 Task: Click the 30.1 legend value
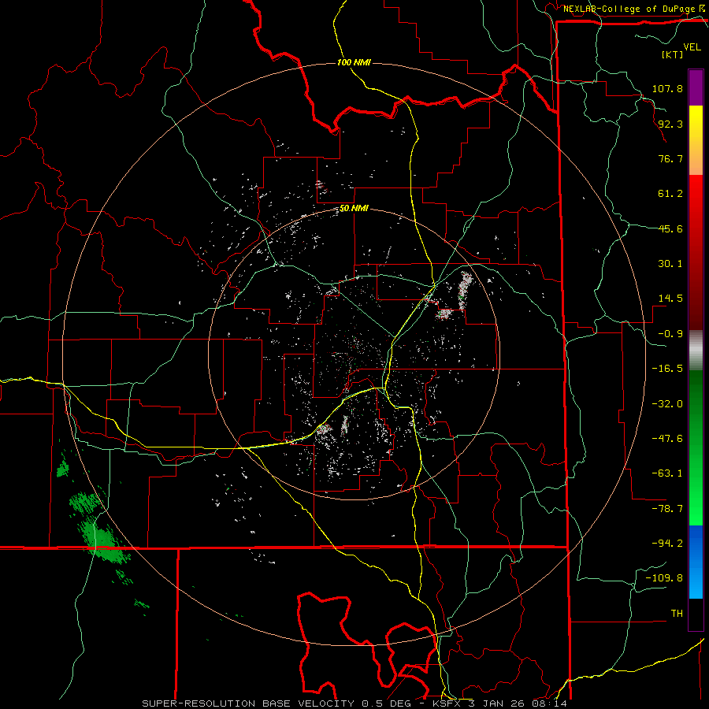[670, 264]
